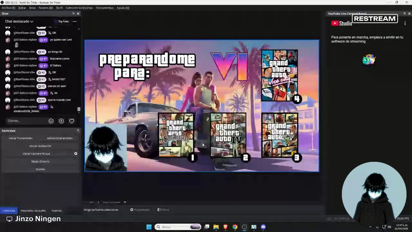This screenshot has height=232, width=412.
Task: Expand Chat destacado dropdown
Action: point(19,22)
